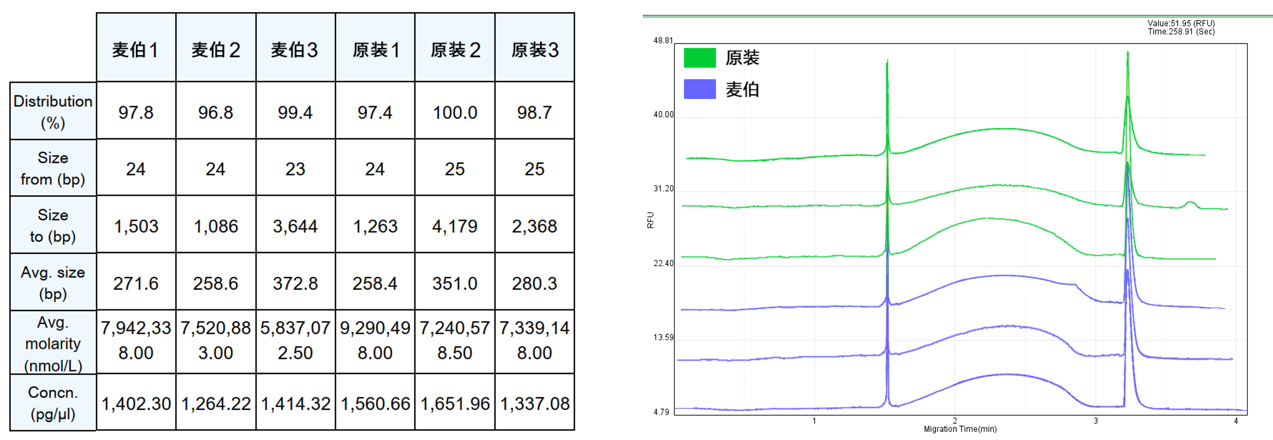Click the Value 51.95 (RFU) readout
Viewport: 1273px width, 440px height.
point(1181,23)
